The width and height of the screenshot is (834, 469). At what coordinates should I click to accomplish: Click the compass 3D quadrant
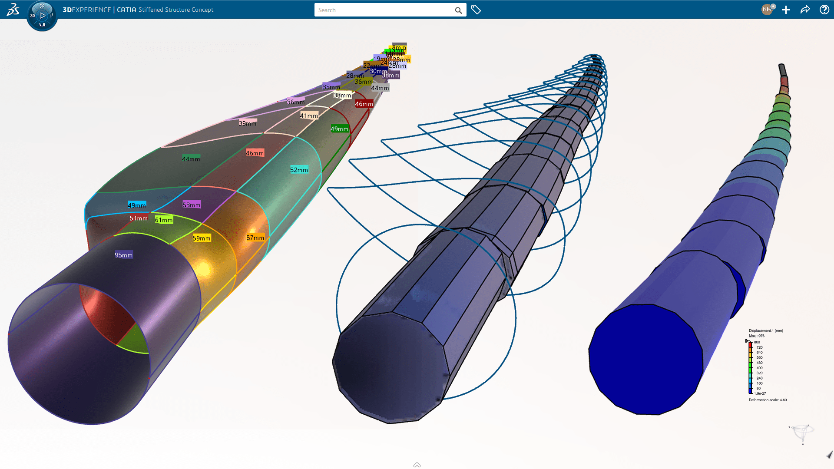pos(33,16)
